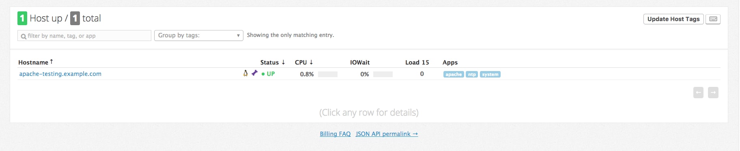Click the purple pin icon
The height and width of the screenshot is (151, 740).
254,73
